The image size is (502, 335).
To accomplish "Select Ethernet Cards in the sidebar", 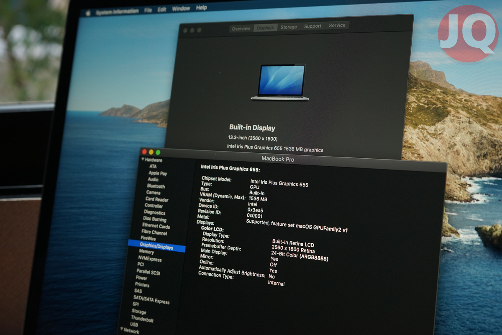I will tap(156, 226).
